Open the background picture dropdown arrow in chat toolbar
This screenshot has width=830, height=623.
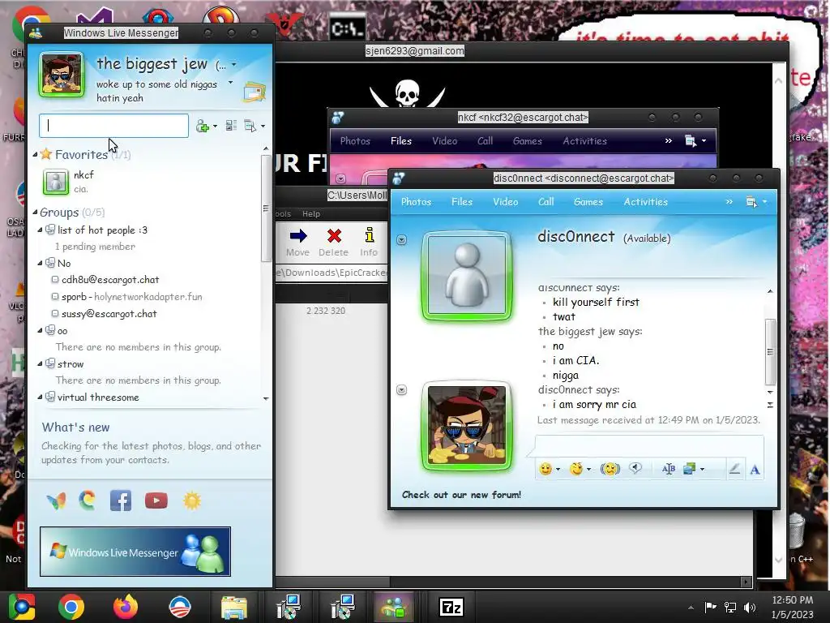[703, 470]
